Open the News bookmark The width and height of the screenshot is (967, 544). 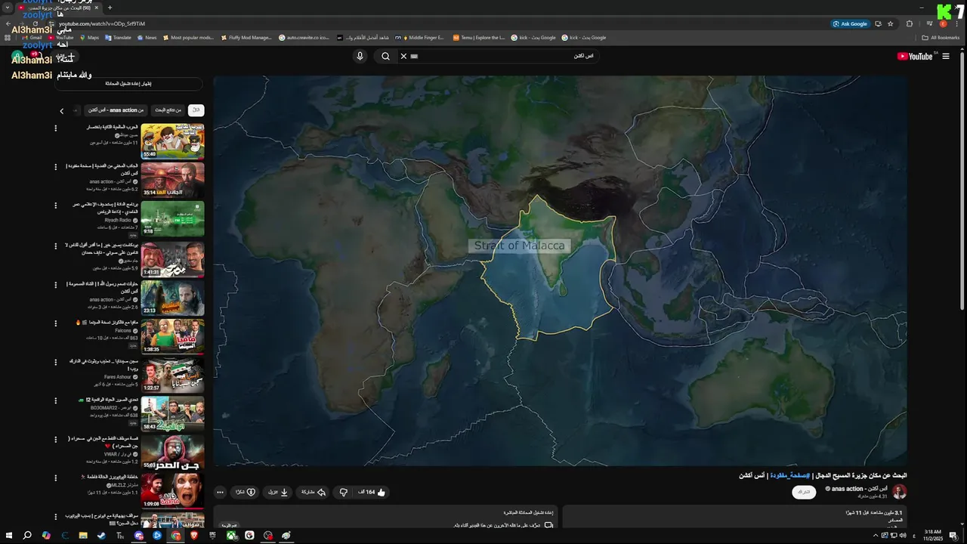(147, 37)
